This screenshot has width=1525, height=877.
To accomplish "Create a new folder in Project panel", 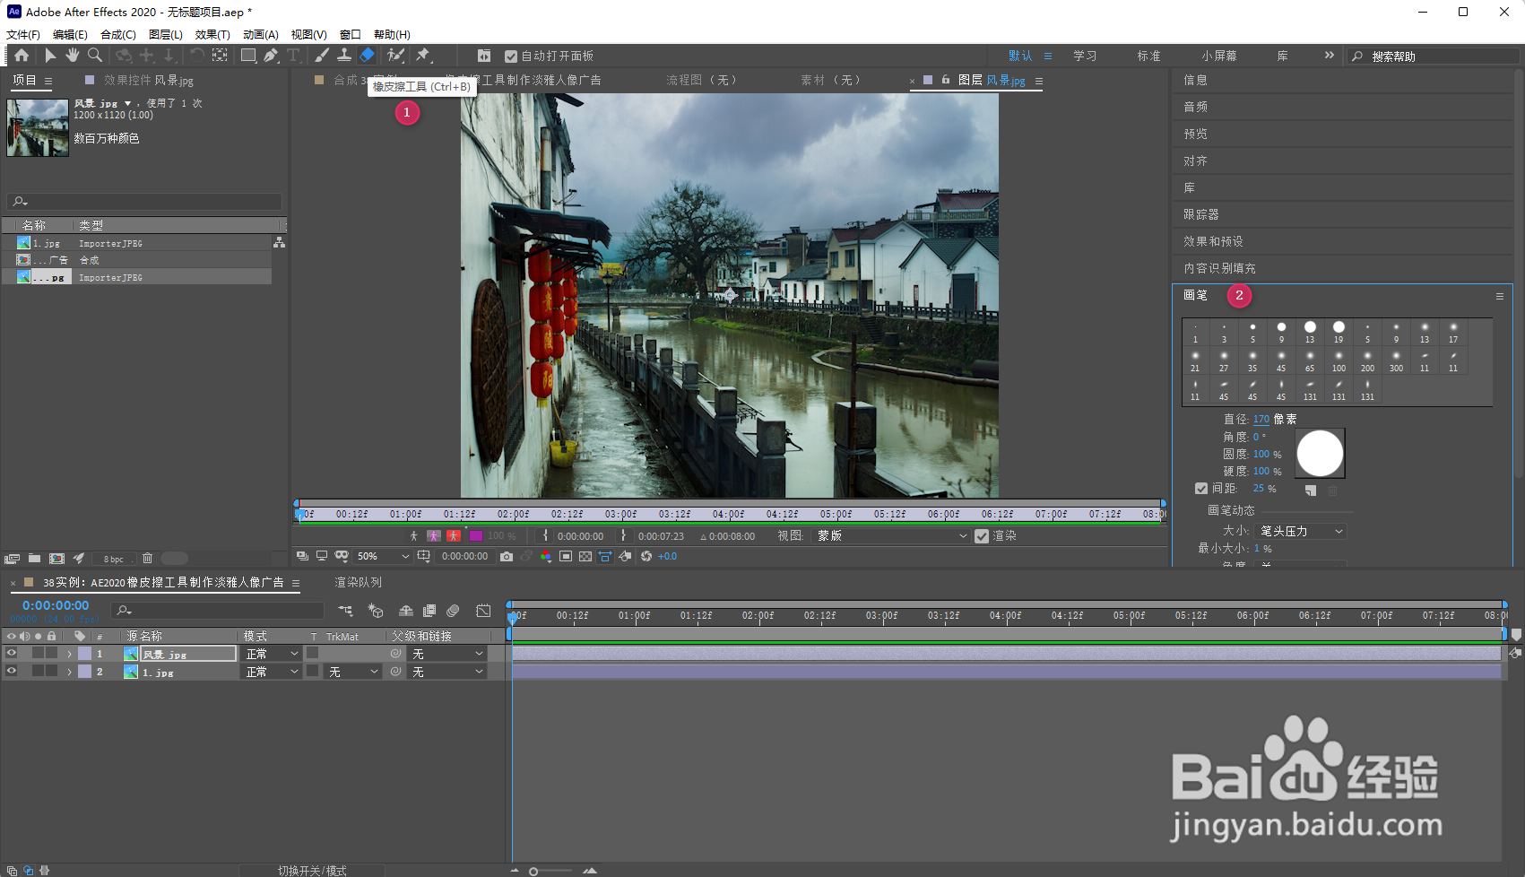I will tap(34, 559).
